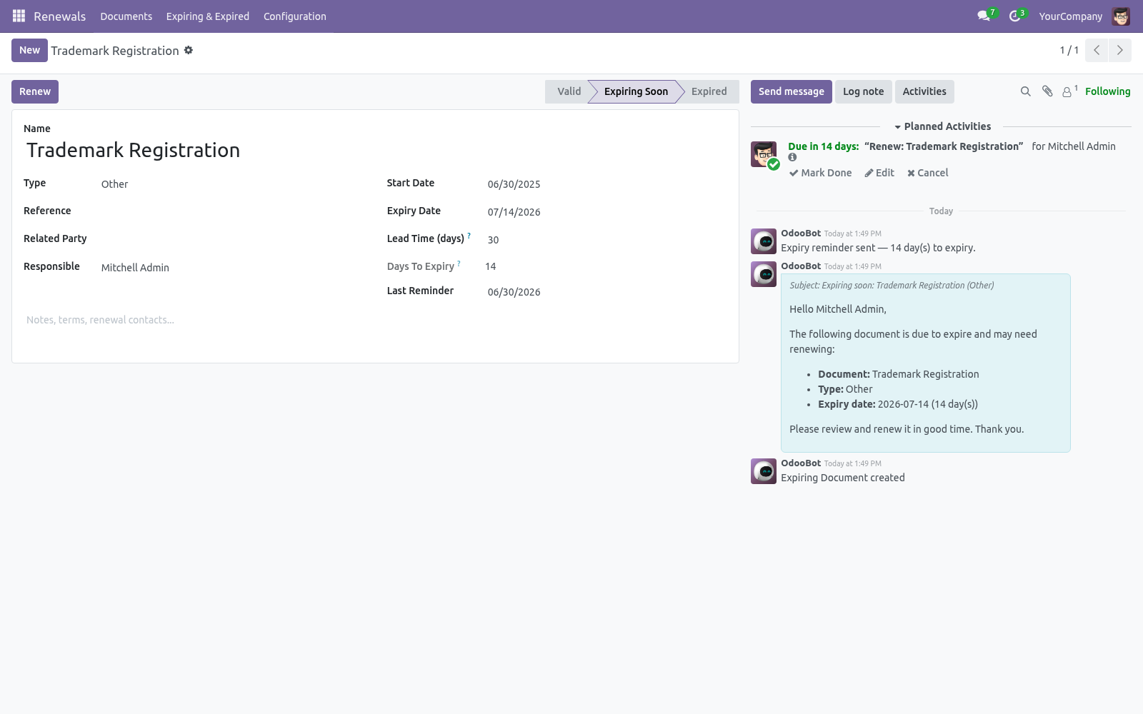Viewport: 1143px width, 714px height.
Task: Open Renewals app root menu
Action: click(60, 16)
